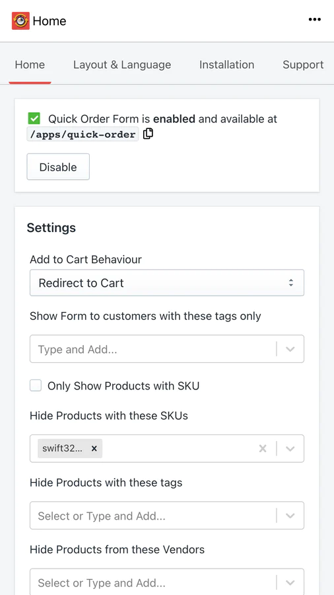
Task: Click the app logo icon beside Home
Action: pos(21,21)
